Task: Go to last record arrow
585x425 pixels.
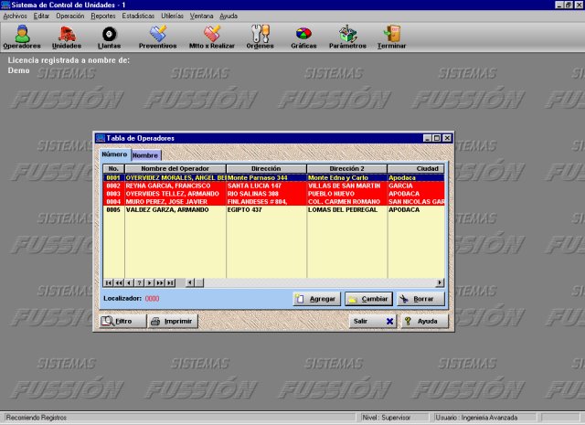Action: pyautogui.click(x=170, y=282)
